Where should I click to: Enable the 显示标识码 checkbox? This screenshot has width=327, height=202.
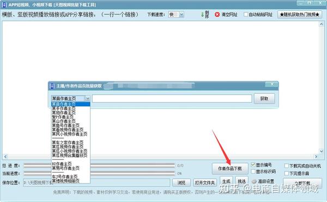point(253,171)
